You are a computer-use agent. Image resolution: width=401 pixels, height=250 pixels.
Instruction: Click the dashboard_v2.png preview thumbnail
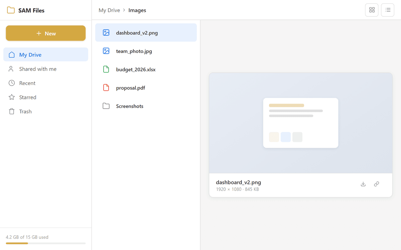coord(300,123)
